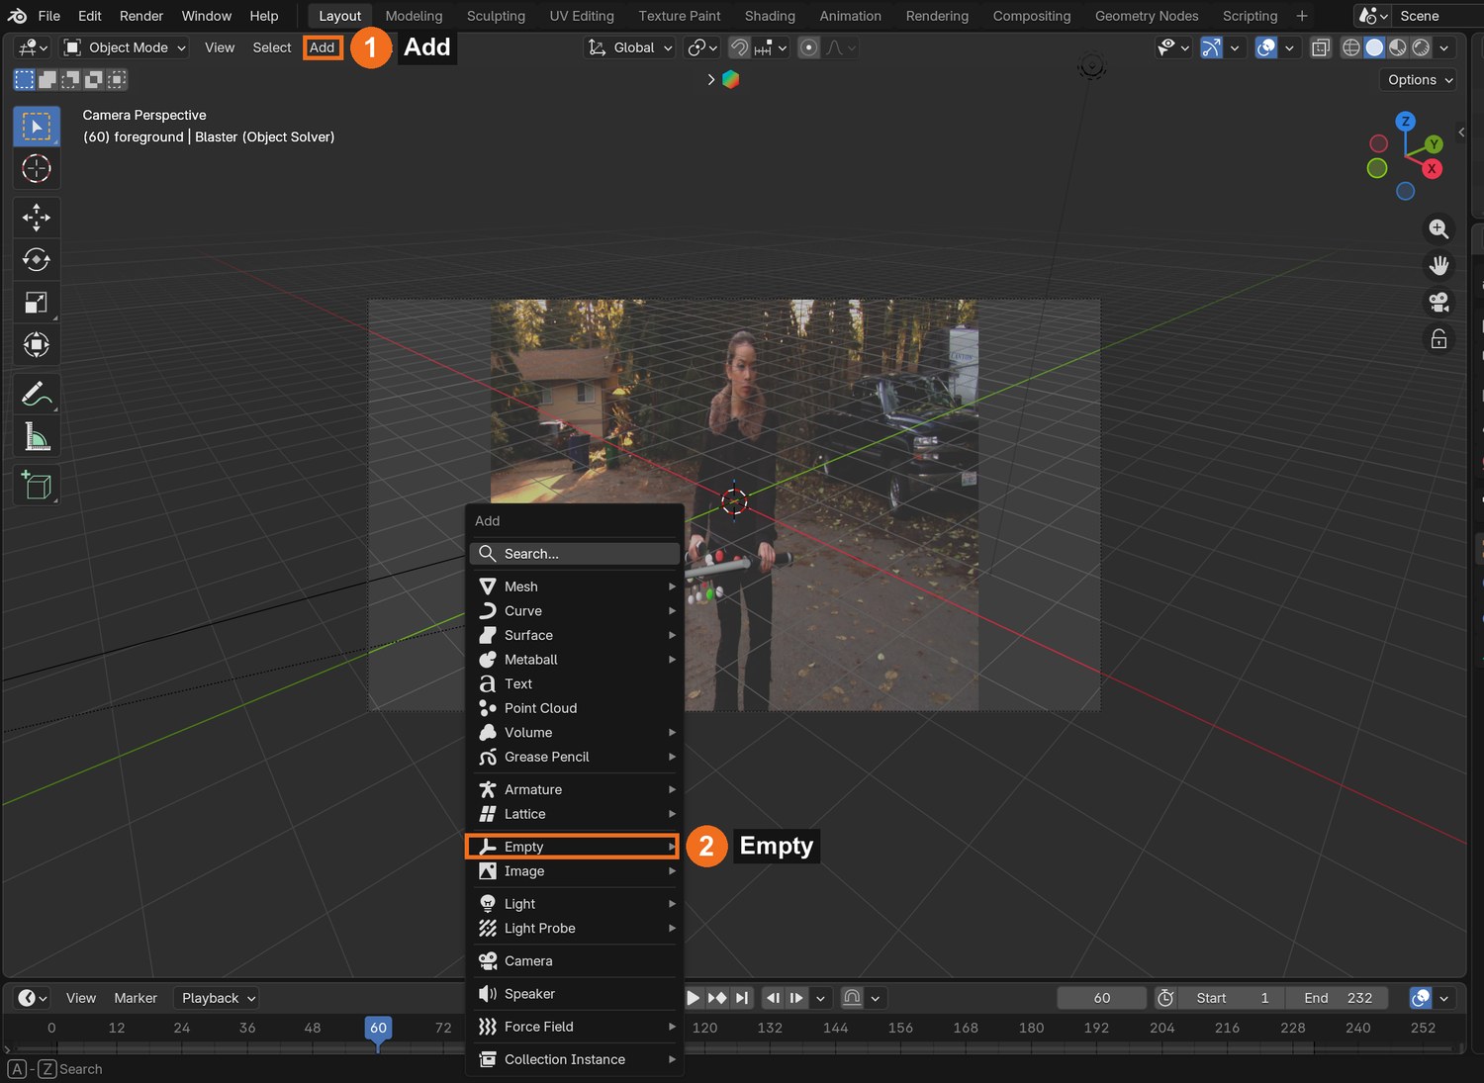Click the zoom magnifier viewport icon
The image size is (1484, 1083).
click(1438, 229)
